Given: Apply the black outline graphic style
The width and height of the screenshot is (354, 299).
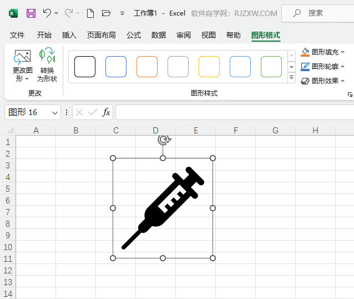Looking at the screenshot, I should 85,67.
